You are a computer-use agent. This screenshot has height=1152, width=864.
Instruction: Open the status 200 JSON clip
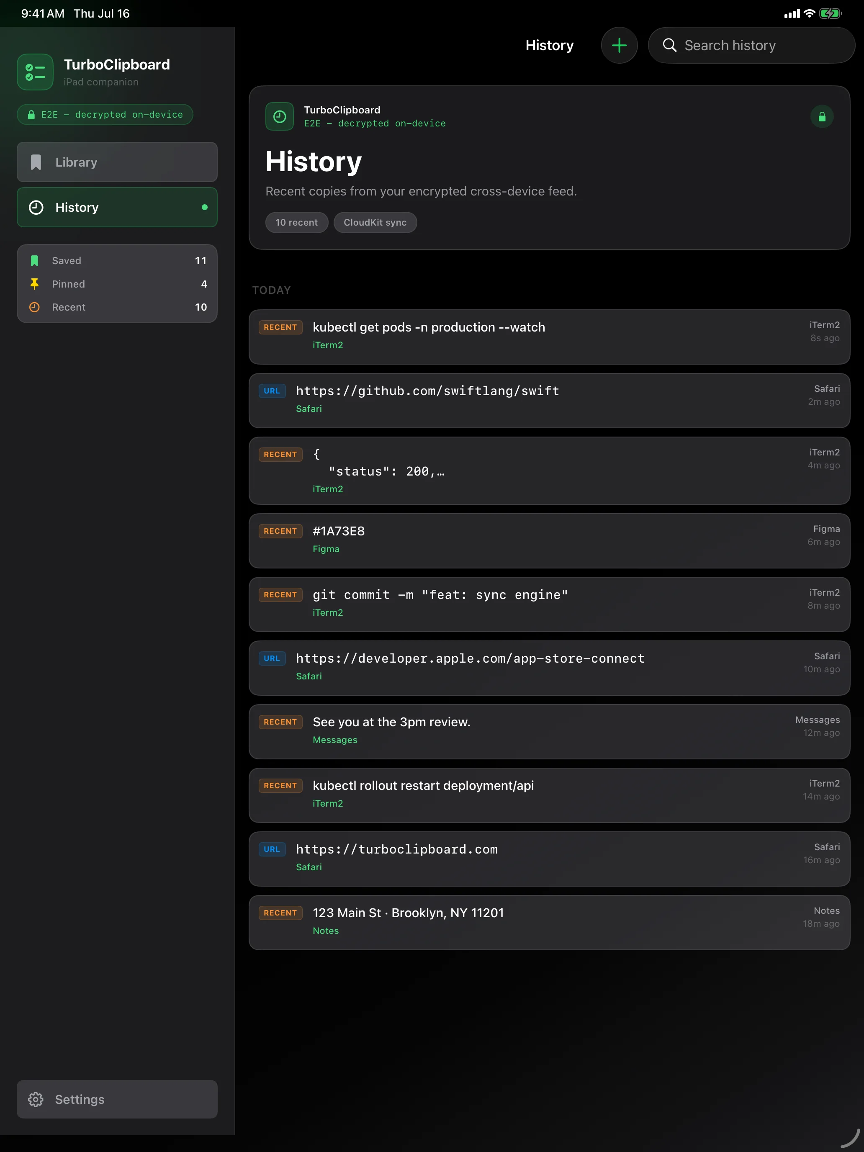click(550, 471)
